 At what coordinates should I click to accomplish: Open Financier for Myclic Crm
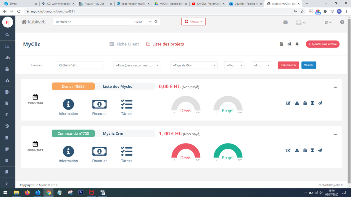(99, 154)
